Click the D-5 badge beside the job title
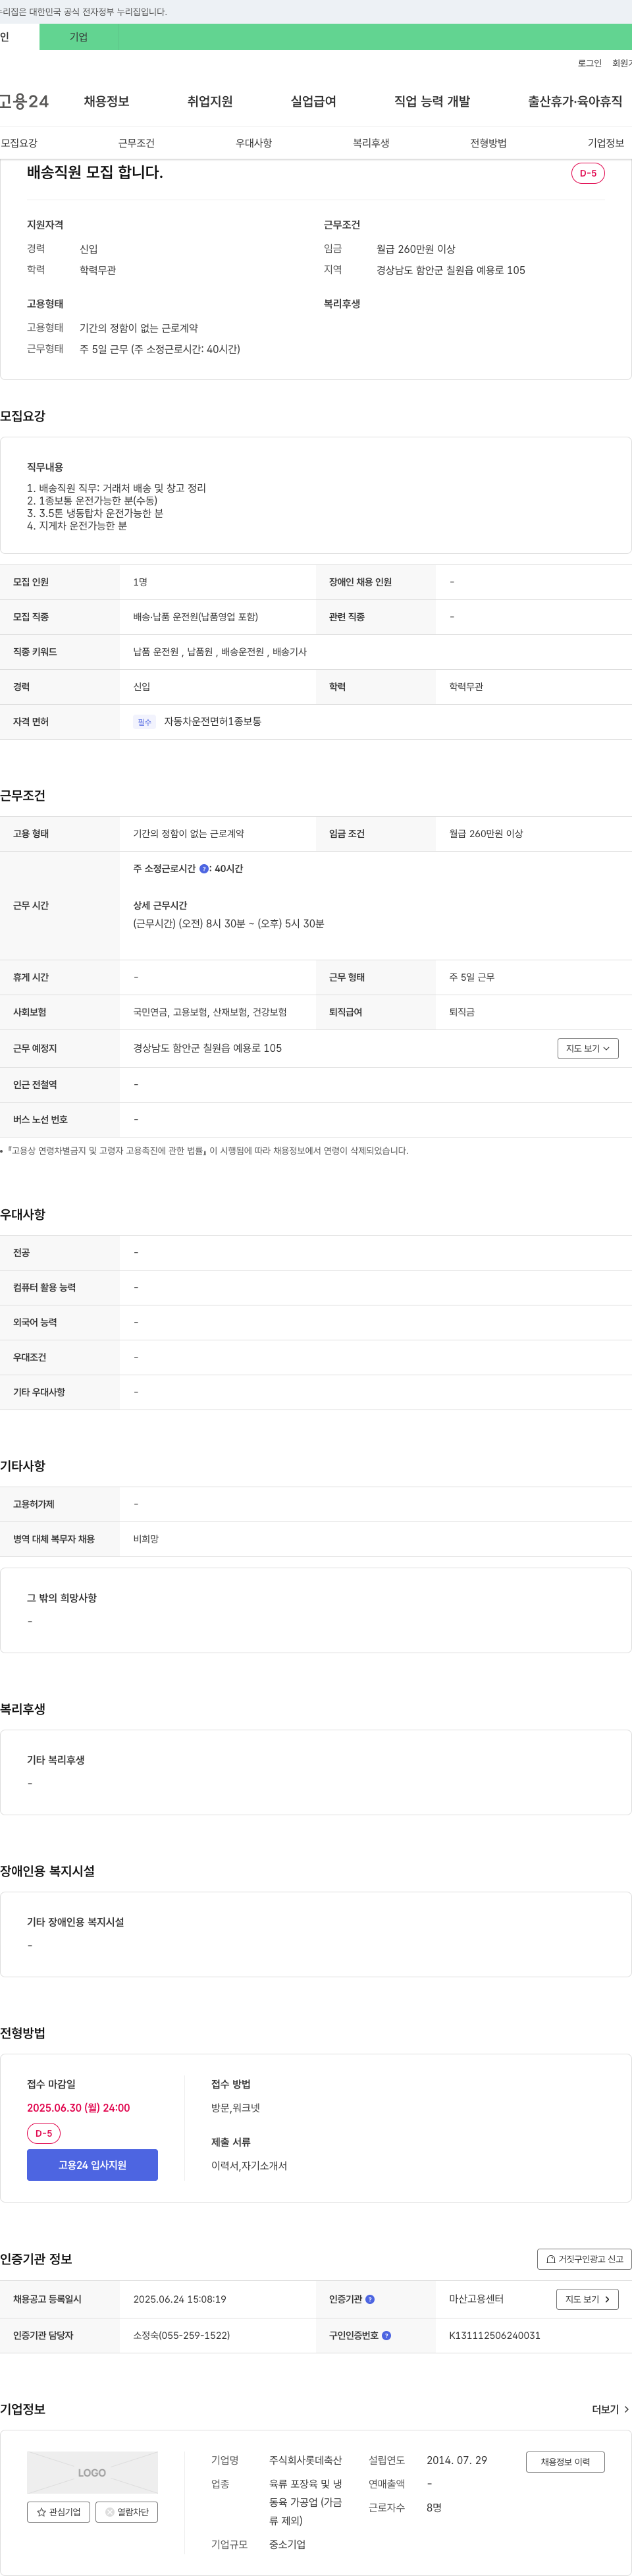The height and width of the screenshot is (2576, 632). [x=588, y=173]
